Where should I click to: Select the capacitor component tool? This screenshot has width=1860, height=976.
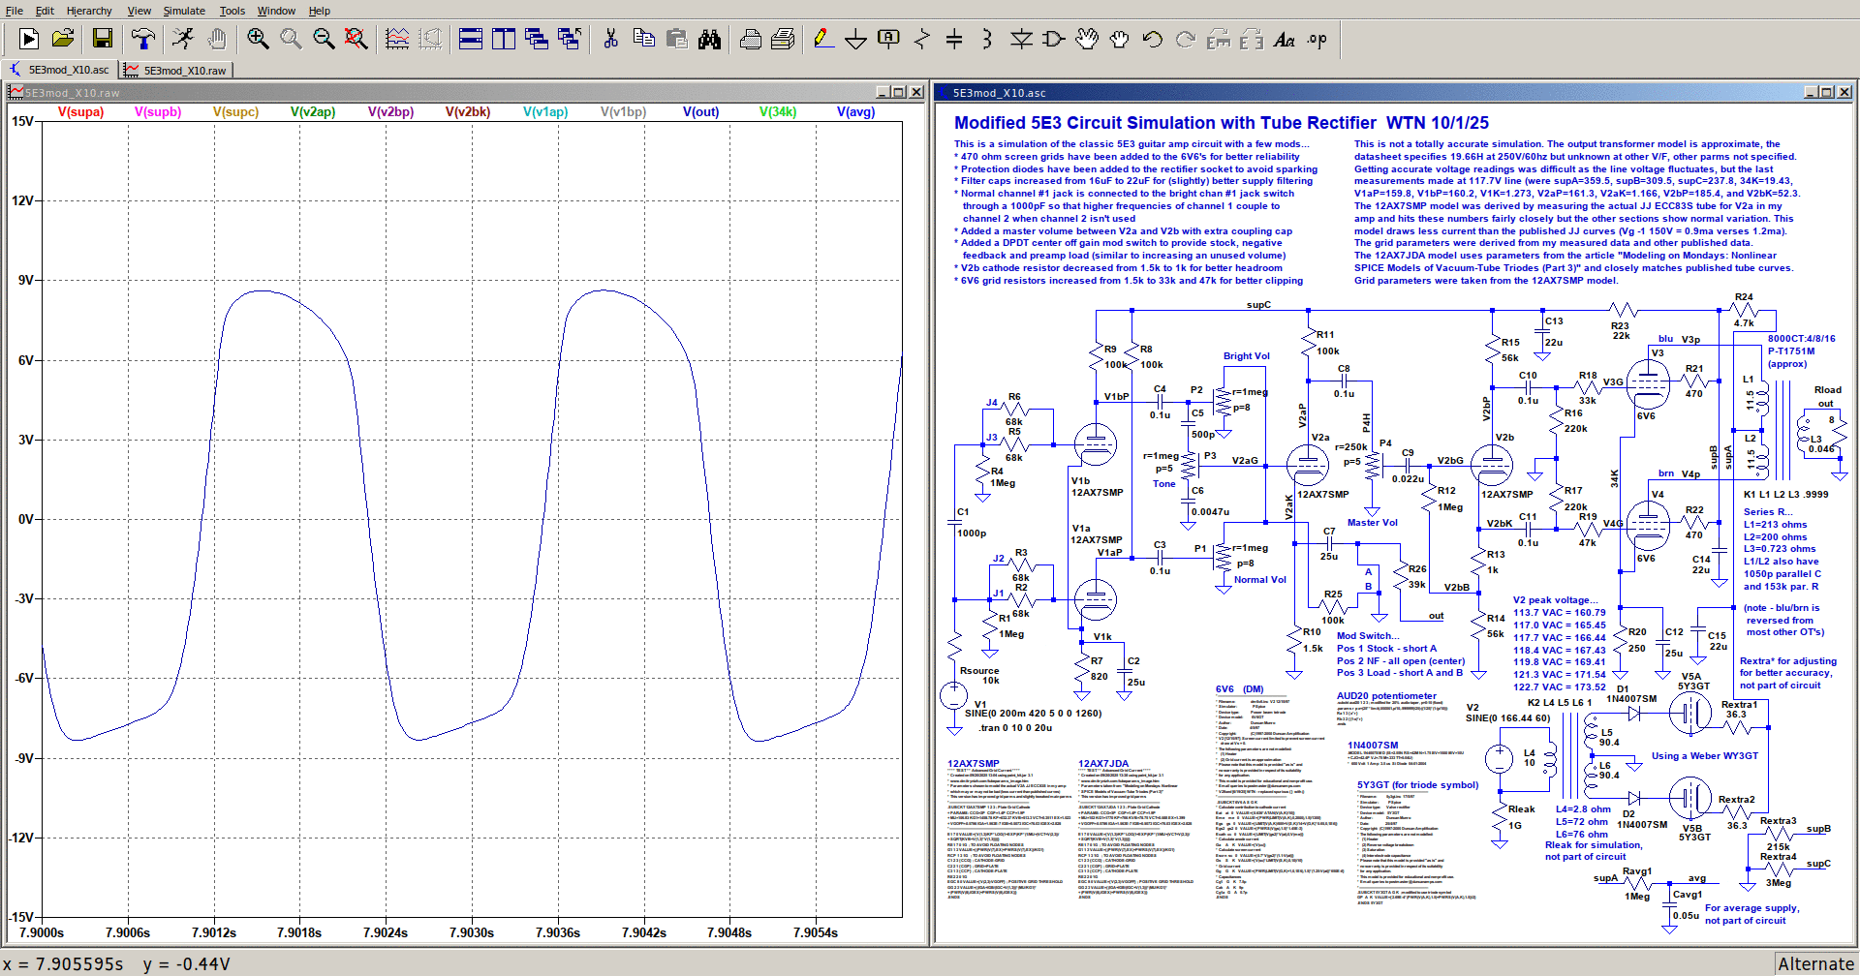click(x=954, y=39)
